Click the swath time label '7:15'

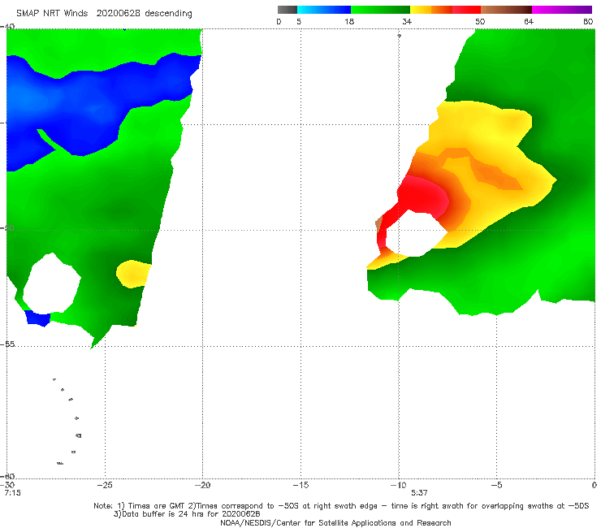pos(13,493)
